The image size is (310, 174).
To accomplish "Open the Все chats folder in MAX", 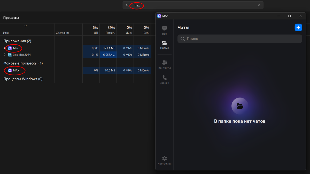I will tap(165, 30).
